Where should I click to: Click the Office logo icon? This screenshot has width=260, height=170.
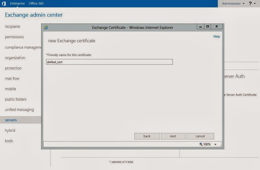[x=4, y=4]
